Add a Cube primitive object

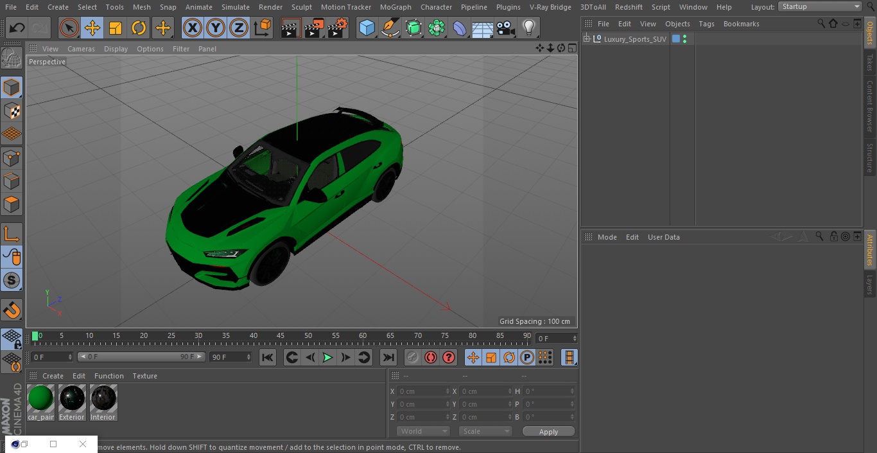click(x=367, y=28)
